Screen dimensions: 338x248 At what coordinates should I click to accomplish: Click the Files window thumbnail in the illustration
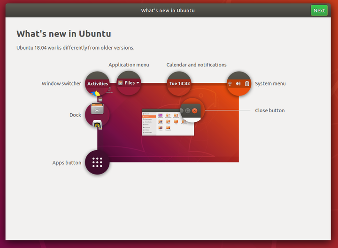[168, 122]
